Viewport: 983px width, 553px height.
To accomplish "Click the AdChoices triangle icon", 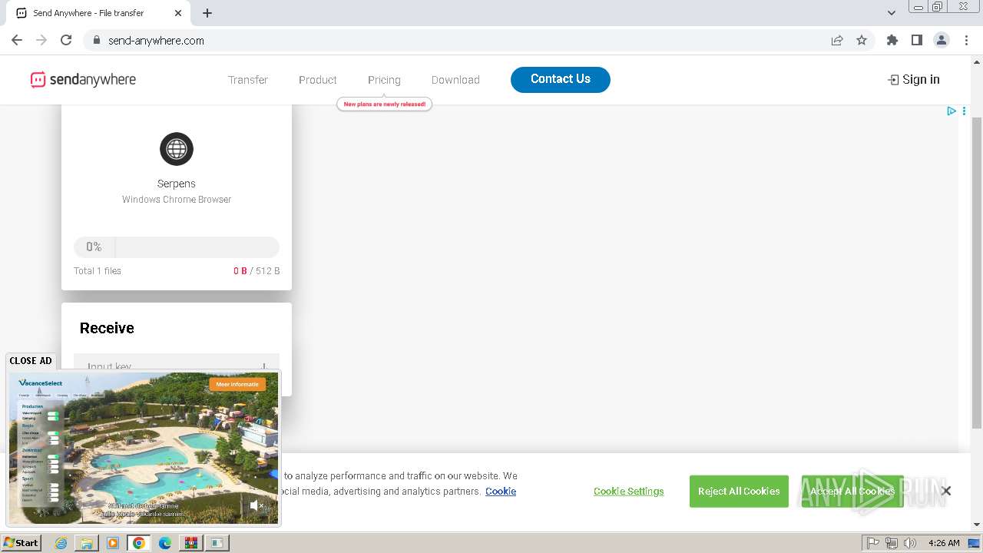I will [952, 111].
